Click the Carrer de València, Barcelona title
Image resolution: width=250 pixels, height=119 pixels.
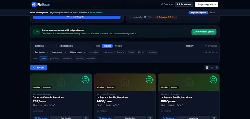[48, 97]
